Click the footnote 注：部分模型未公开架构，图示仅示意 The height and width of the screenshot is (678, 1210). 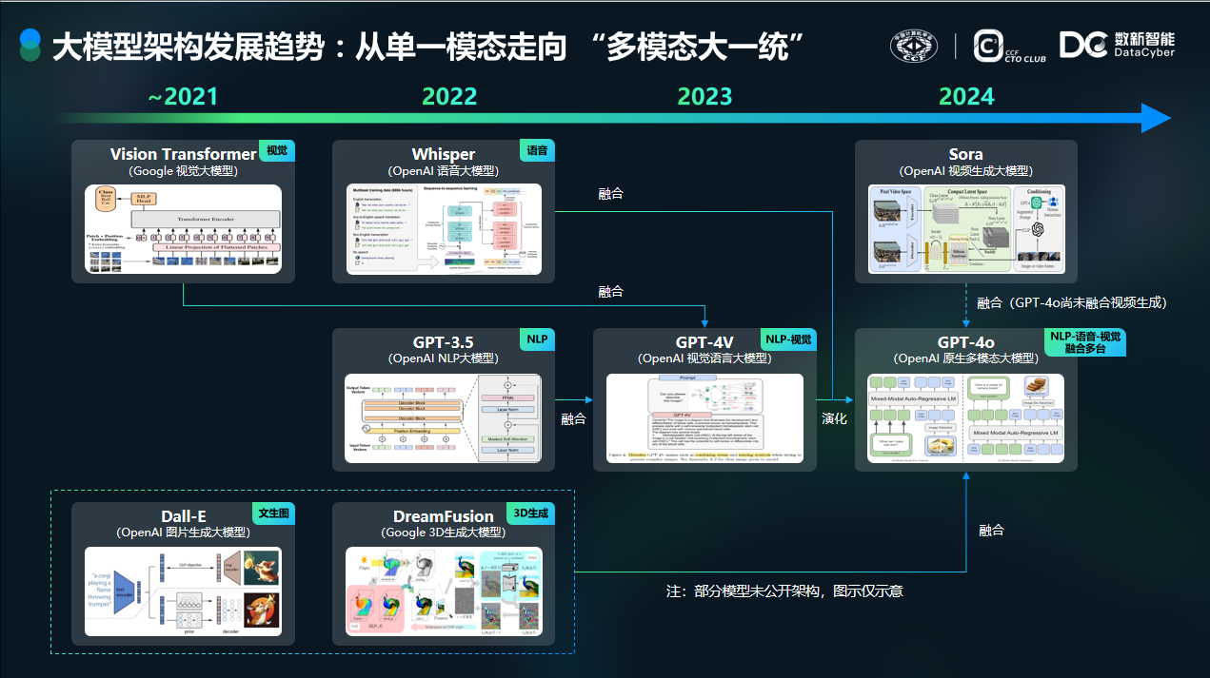[784, 591]
